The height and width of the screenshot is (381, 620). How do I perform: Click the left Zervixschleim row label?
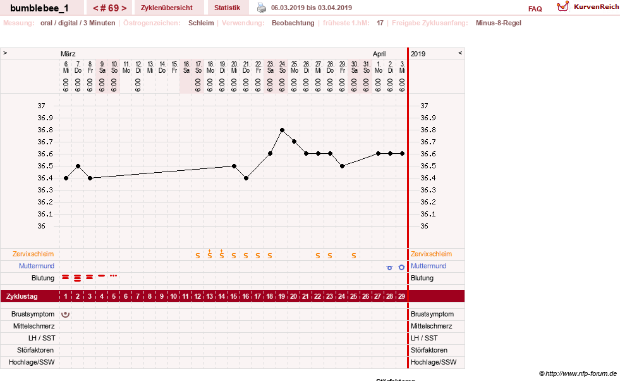pos(33,254)
